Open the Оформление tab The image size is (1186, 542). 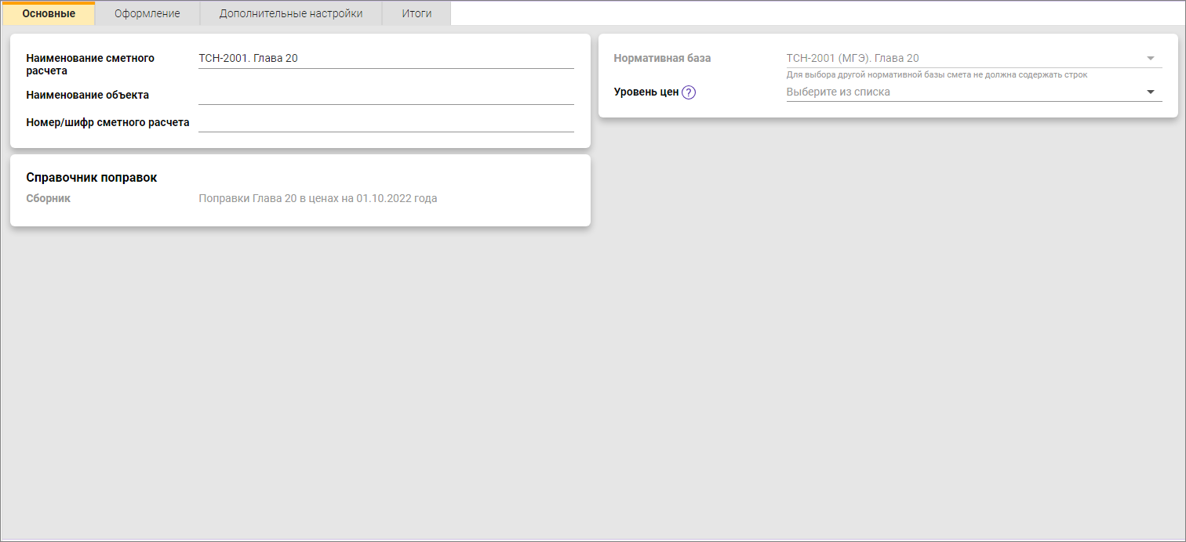147,13
